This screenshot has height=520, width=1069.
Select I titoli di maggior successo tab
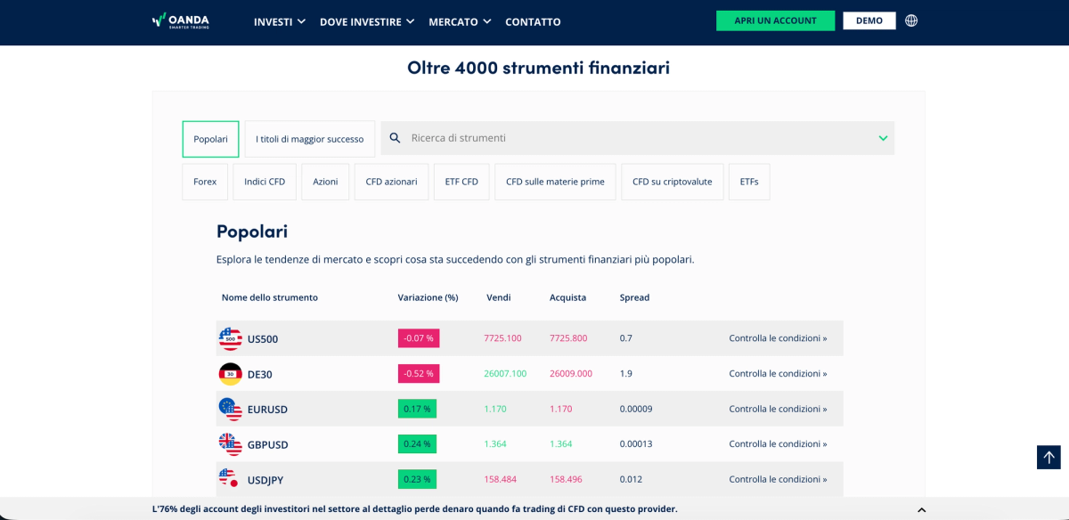pos(310,139)
